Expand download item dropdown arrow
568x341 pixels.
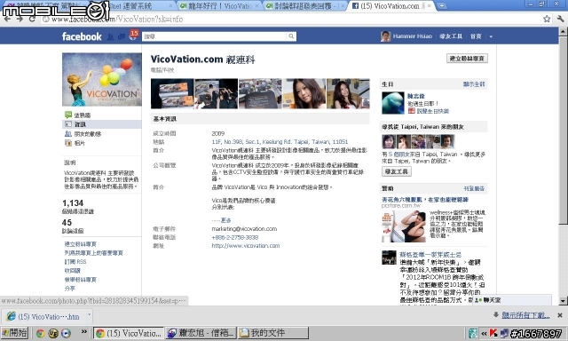[x=89, y=316]
